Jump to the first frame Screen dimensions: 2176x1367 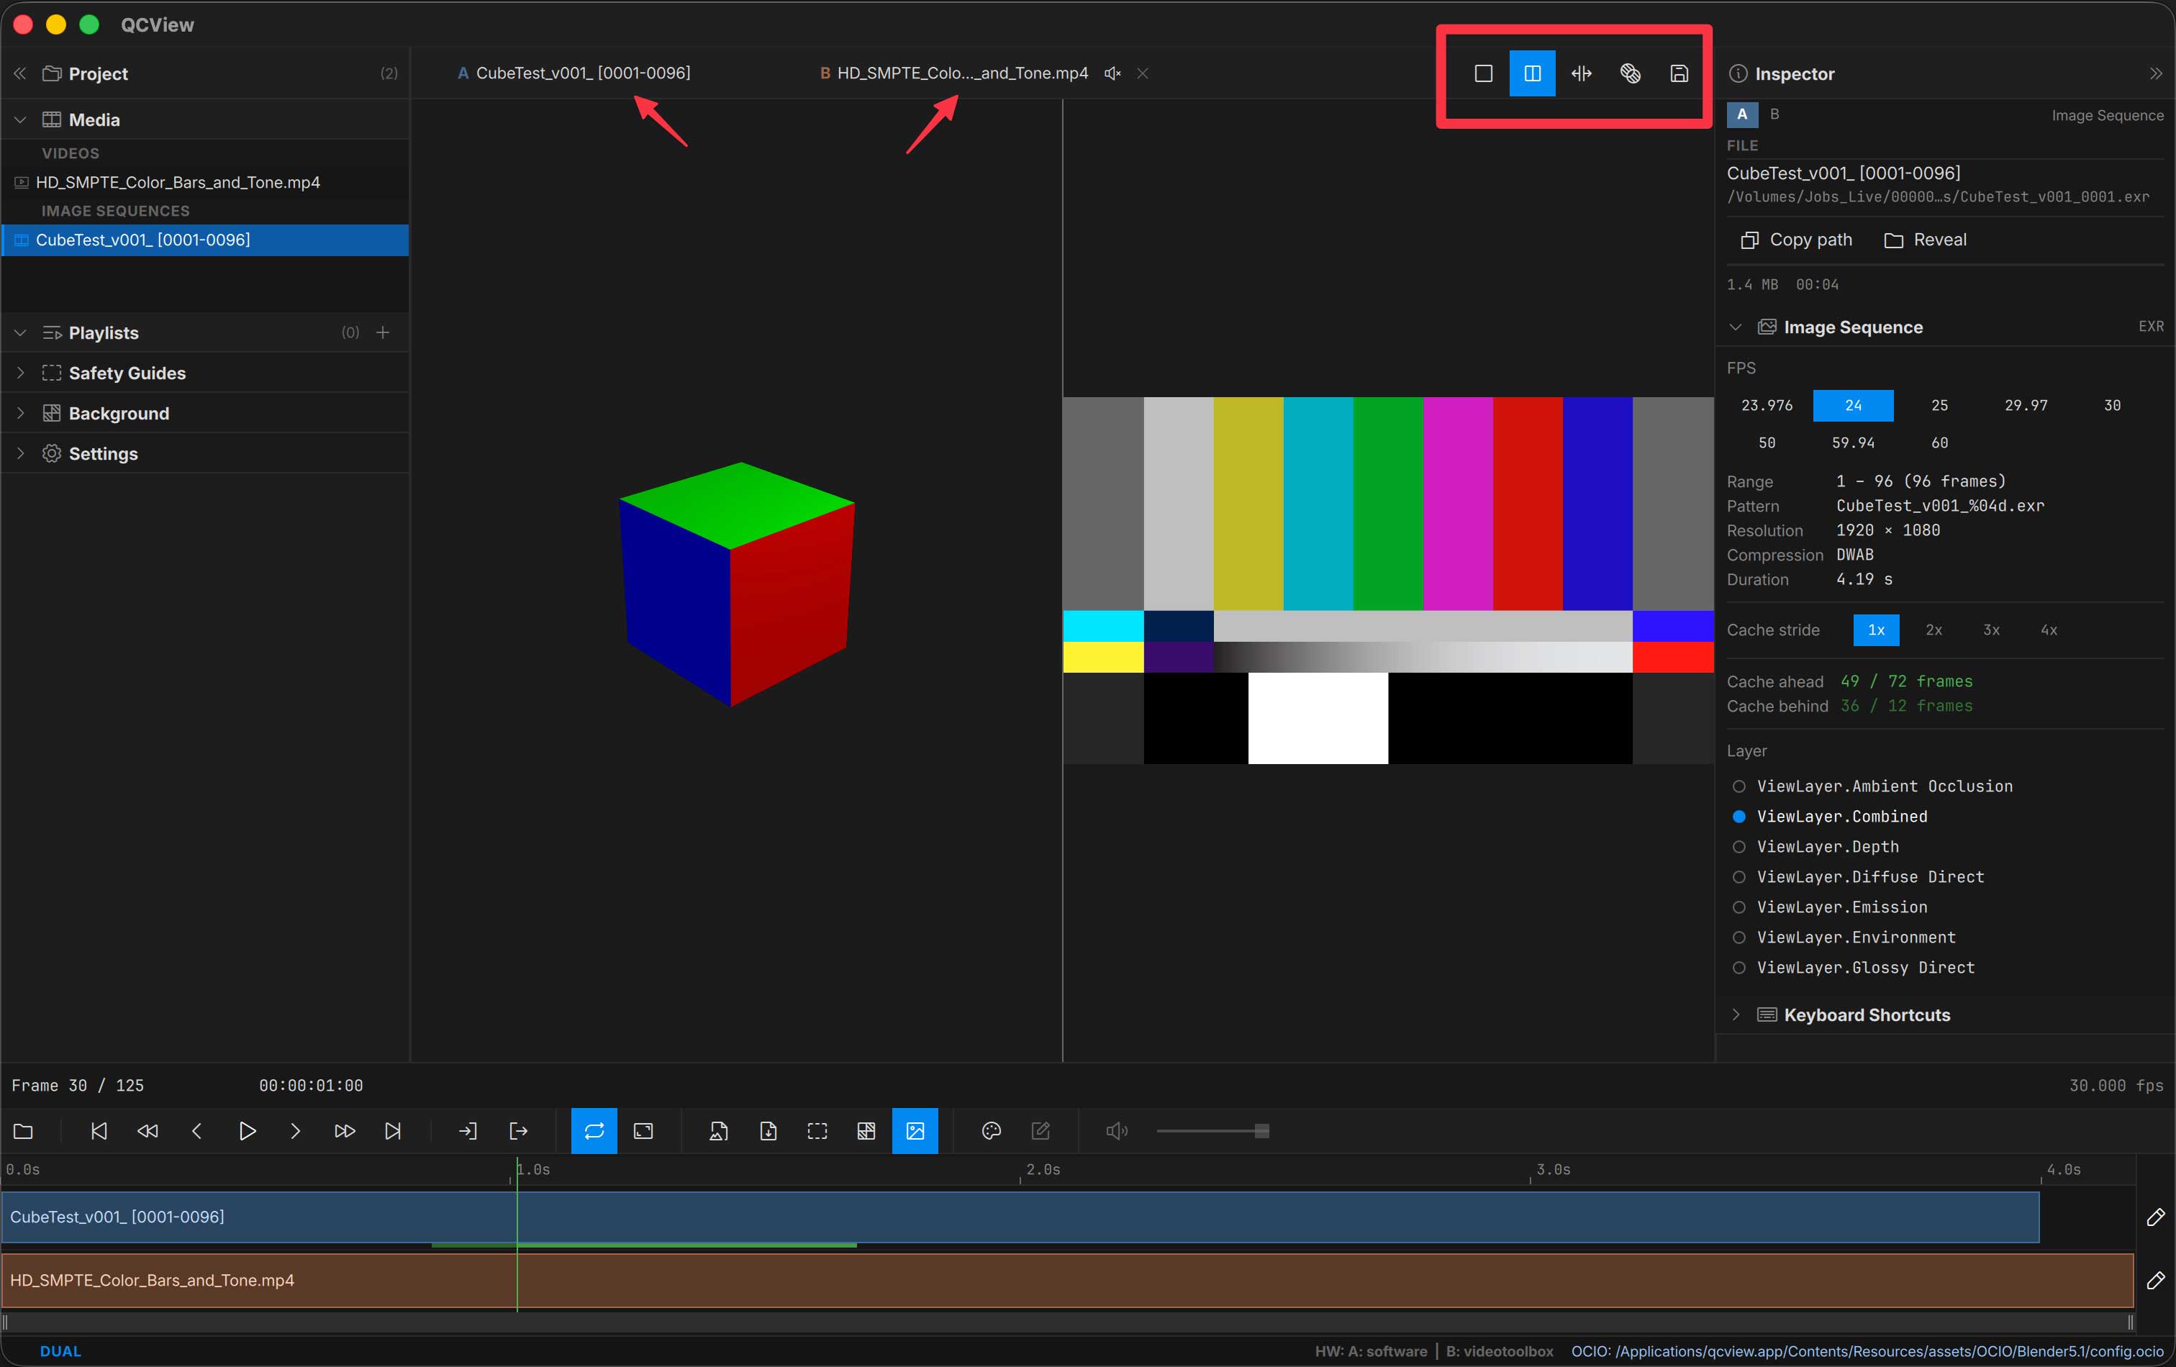point(99,1130)
